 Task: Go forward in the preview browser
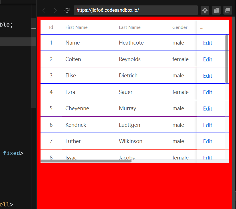click(x=55, y=10)
